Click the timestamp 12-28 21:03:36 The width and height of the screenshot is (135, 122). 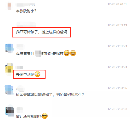pos(117,88)
